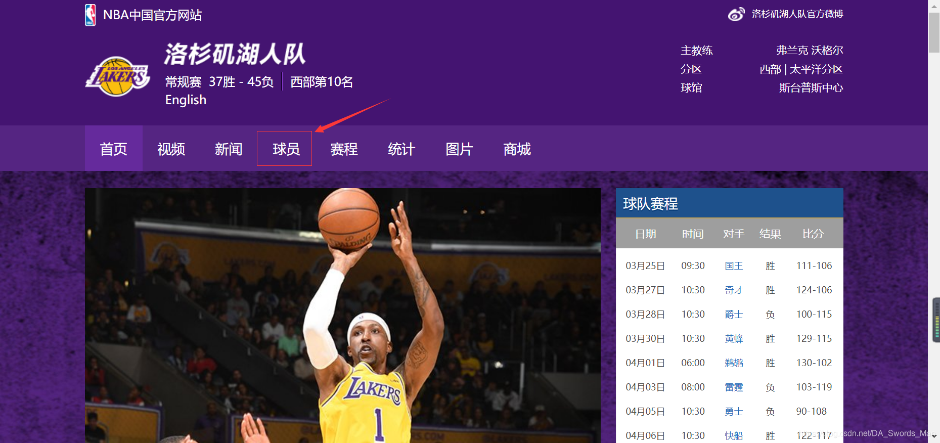Screen dimensions: 940x443
Task: Click the time 06:00
Action: coord(693,363)
